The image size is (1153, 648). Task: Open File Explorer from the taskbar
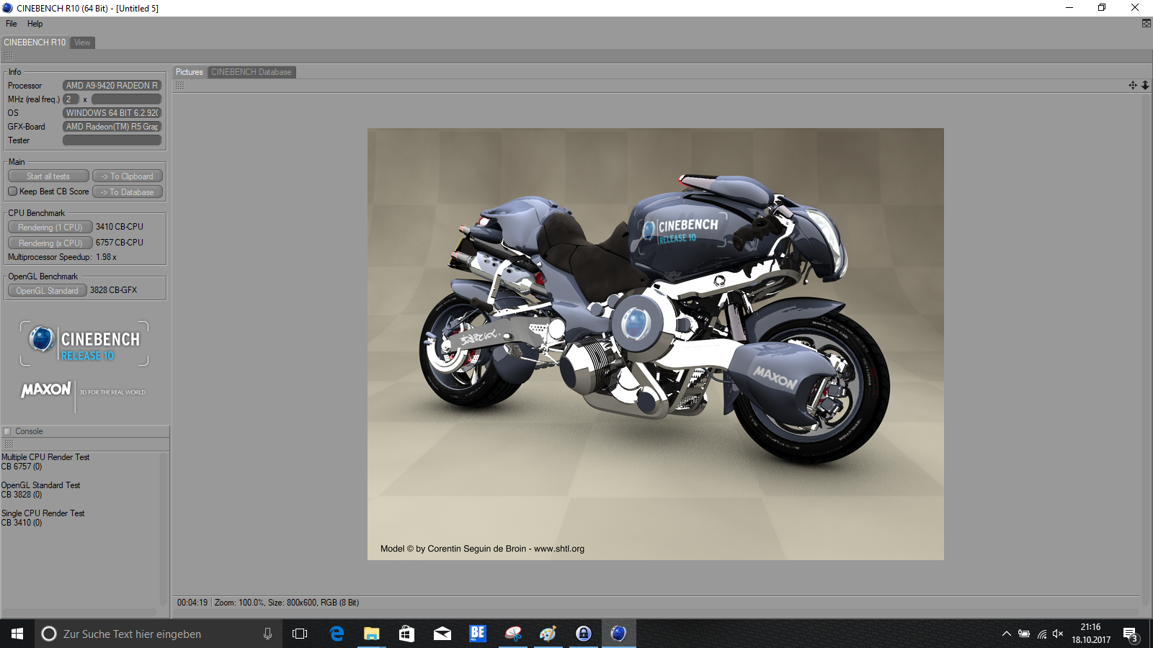(x=371, y=634)
